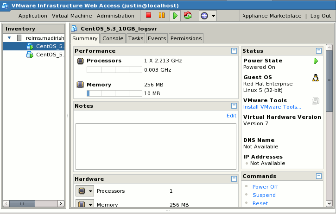Collapse the Performance panel
This screenshot has width=336, height=214.
pyautogui.click(x=234, y=51)
